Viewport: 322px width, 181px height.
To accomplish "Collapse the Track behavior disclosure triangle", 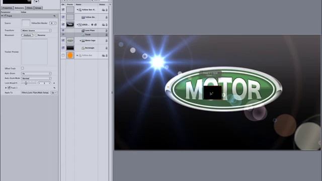I will (2, 16).
